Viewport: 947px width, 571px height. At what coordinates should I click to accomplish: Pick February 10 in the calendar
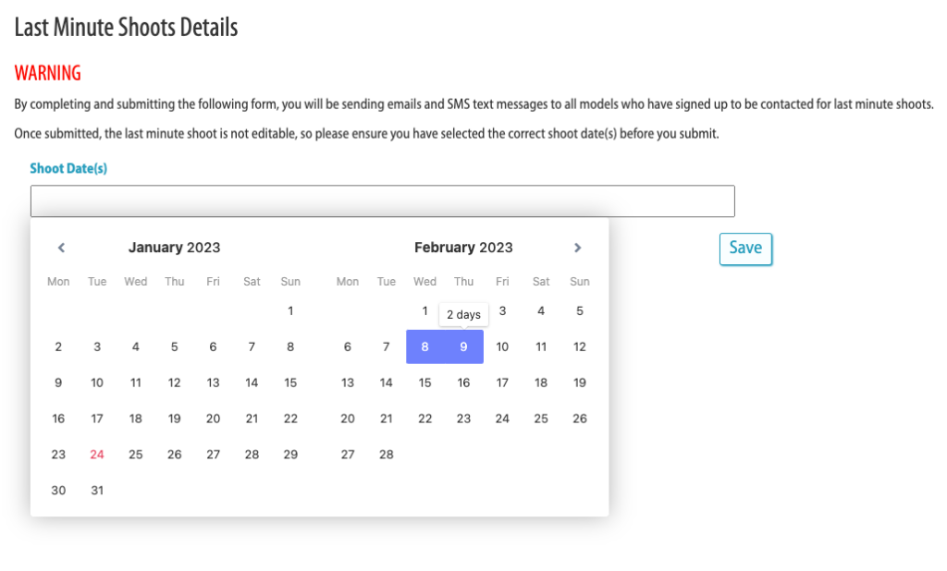click(502, 347)
